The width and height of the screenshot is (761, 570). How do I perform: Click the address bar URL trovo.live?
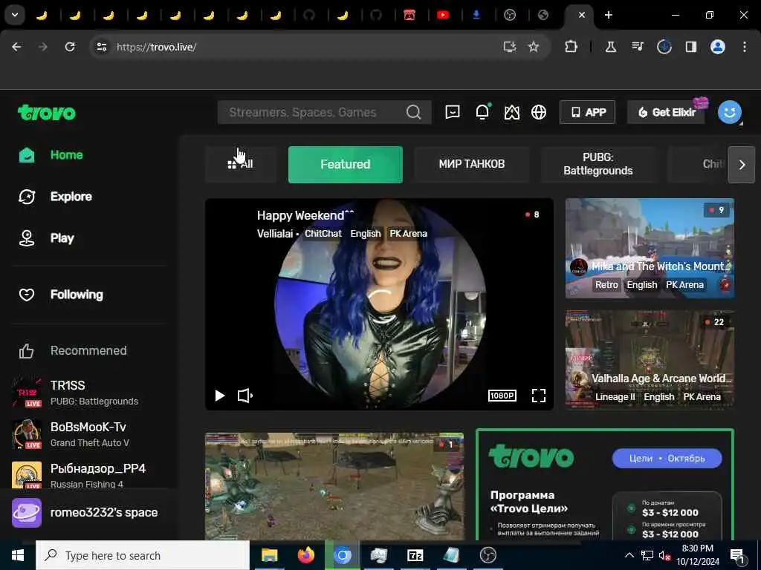click(x=156, y=47)
